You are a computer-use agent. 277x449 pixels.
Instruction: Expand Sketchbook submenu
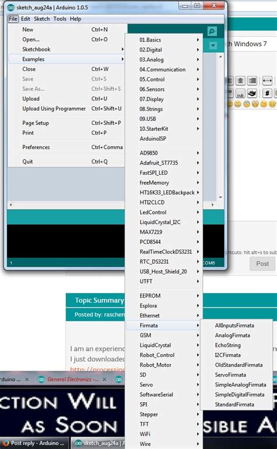[x=67, y=49]
